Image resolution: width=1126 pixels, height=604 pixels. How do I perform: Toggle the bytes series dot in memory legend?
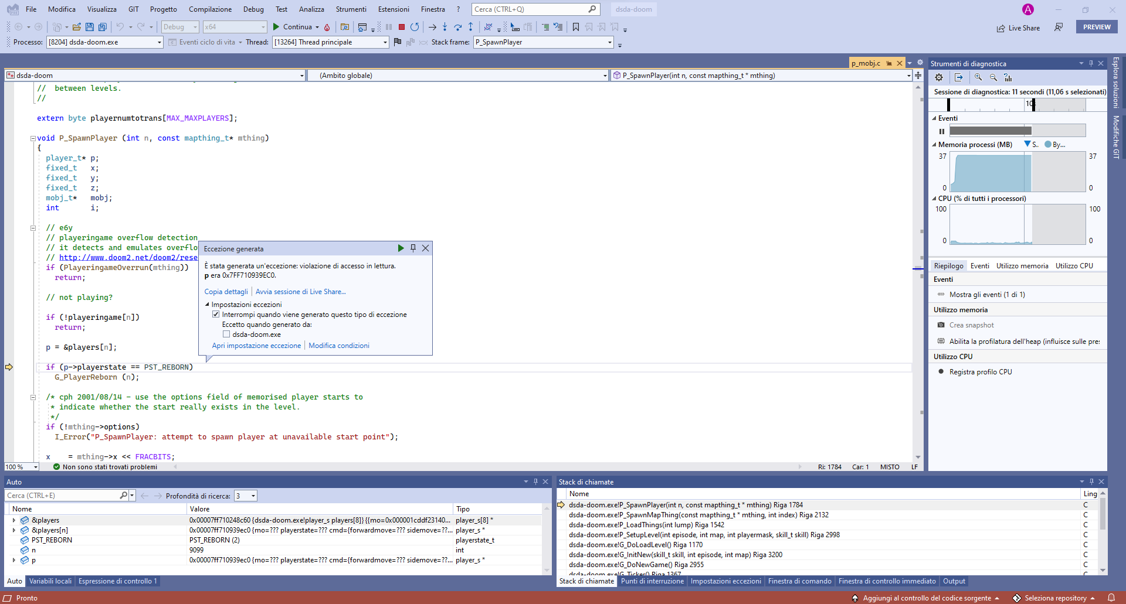pos(1048,144)
